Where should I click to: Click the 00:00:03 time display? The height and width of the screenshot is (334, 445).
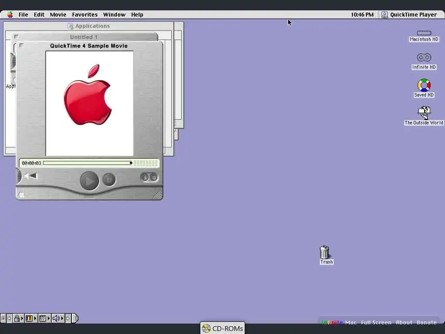point(31,163)
